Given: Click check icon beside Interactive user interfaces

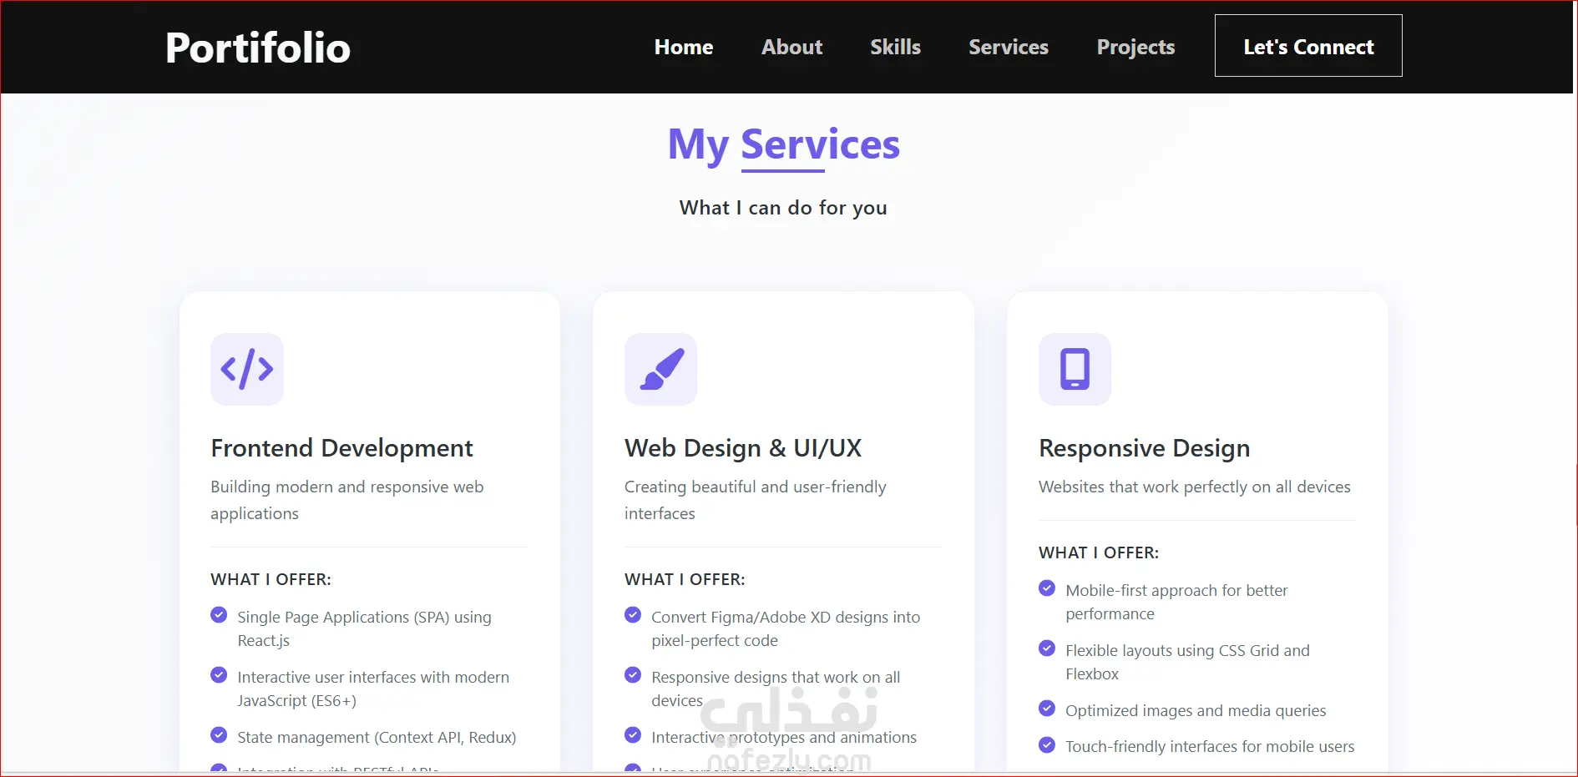Looking at the screenshot, I should 219,675.
